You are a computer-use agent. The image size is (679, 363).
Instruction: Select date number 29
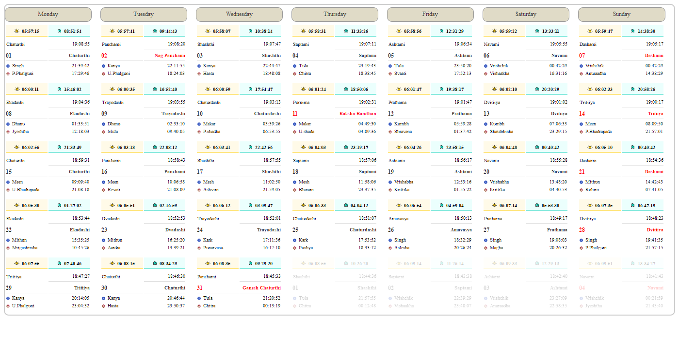pos(9,288)
